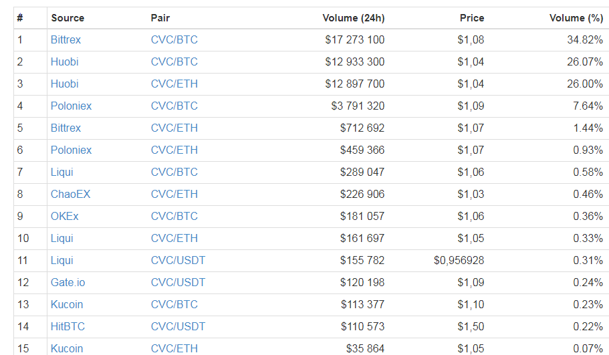The image size is (609, 355).
Task: Open Liqui link in row 7
Action: 62,172
